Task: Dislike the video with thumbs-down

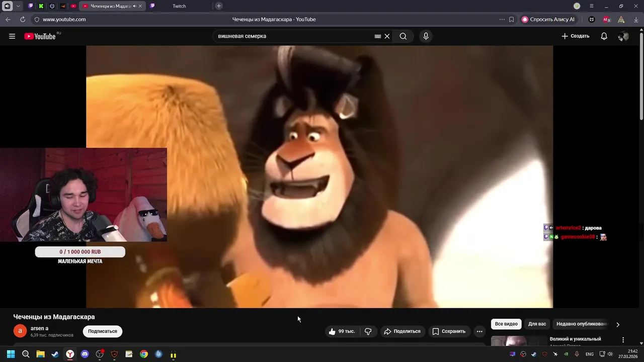Action: [x=368, y=331]
